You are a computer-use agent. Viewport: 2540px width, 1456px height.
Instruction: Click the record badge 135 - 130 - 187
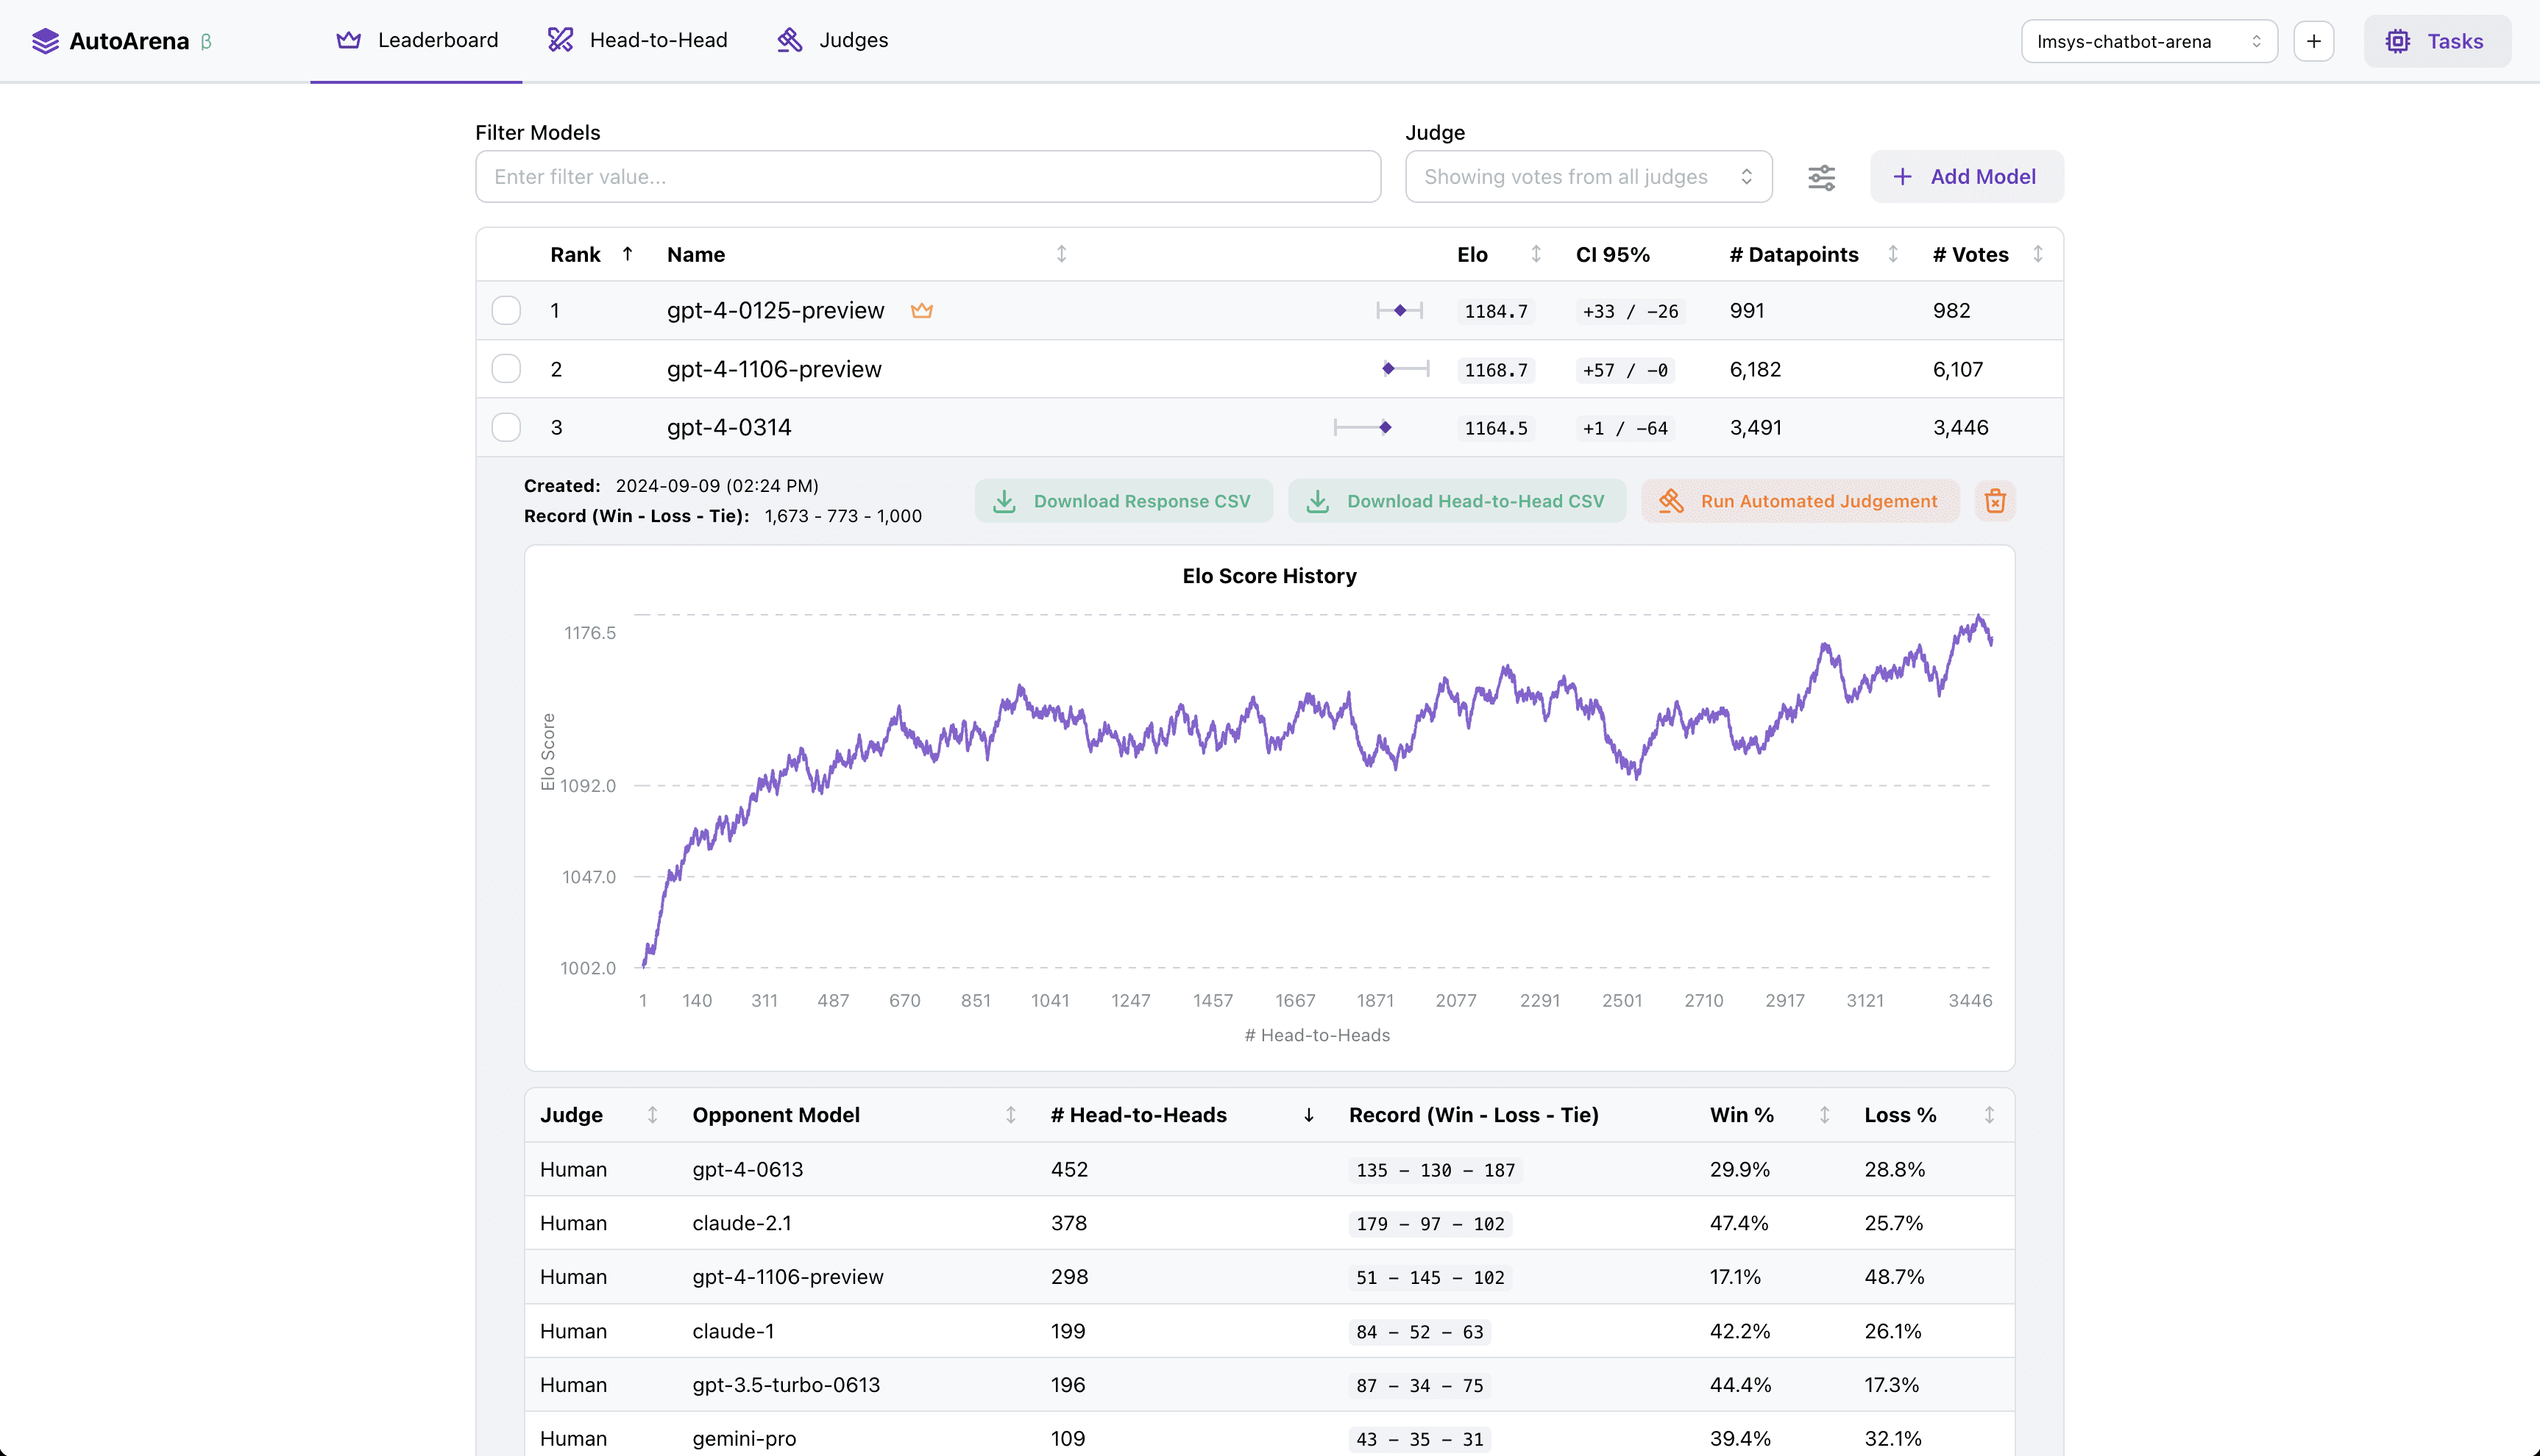(1436, 1170)
